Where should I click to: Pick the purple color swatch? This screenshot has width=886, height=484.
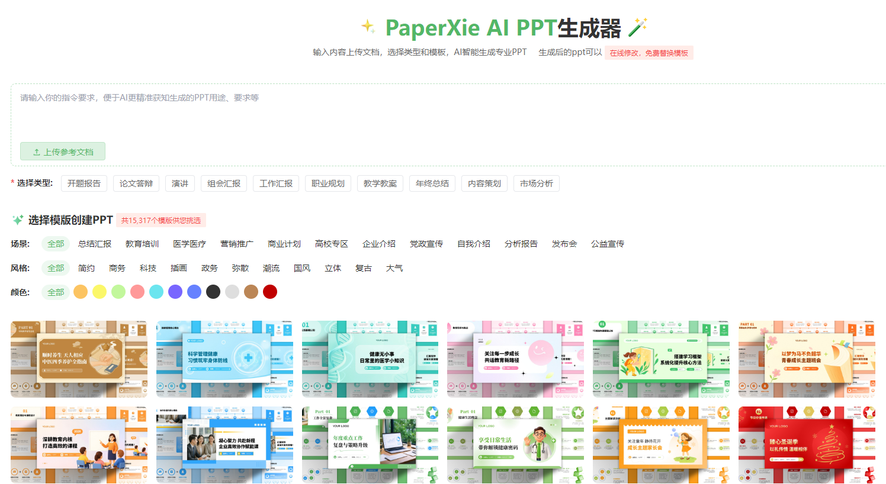click(175, 292)
